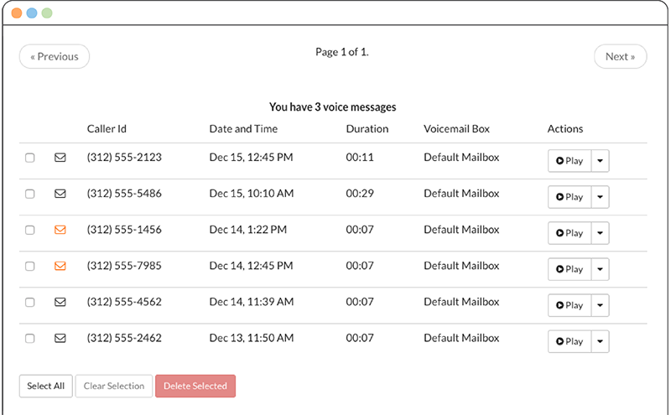Click Default Mailbox in the 555-2462 row
The width and height of the screenshot is (671, 415).
[461, 338]
